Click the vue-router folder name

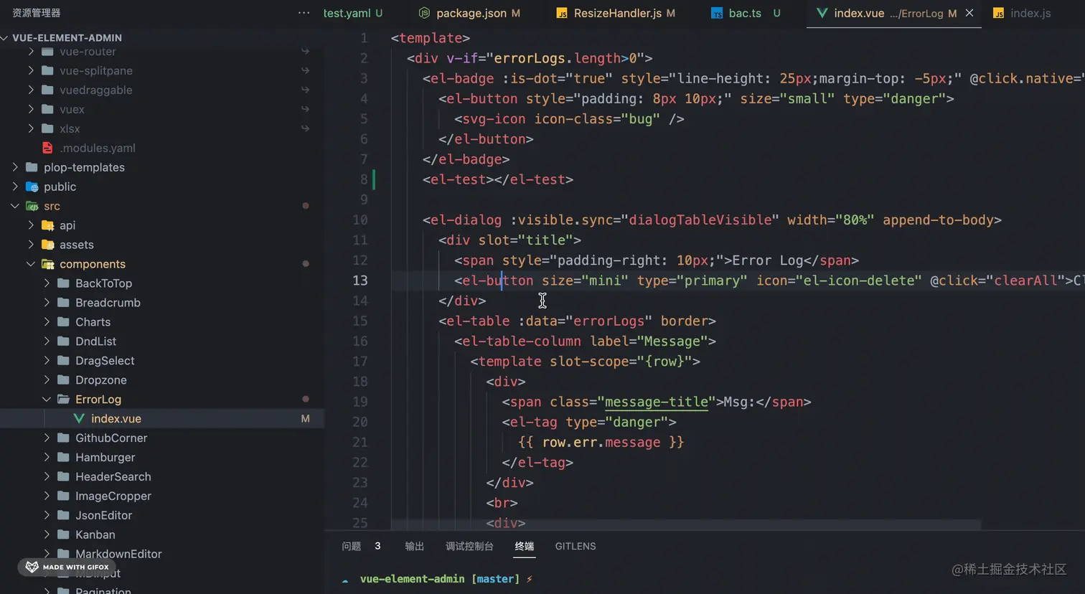point(88,52)
